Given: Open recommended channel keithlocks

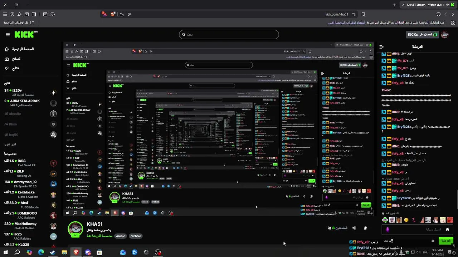Looking at the screenshot, I should 30,195.
